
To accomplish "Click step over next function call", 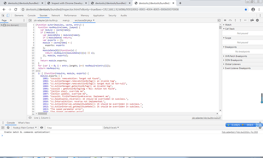I will coord(230,20).
